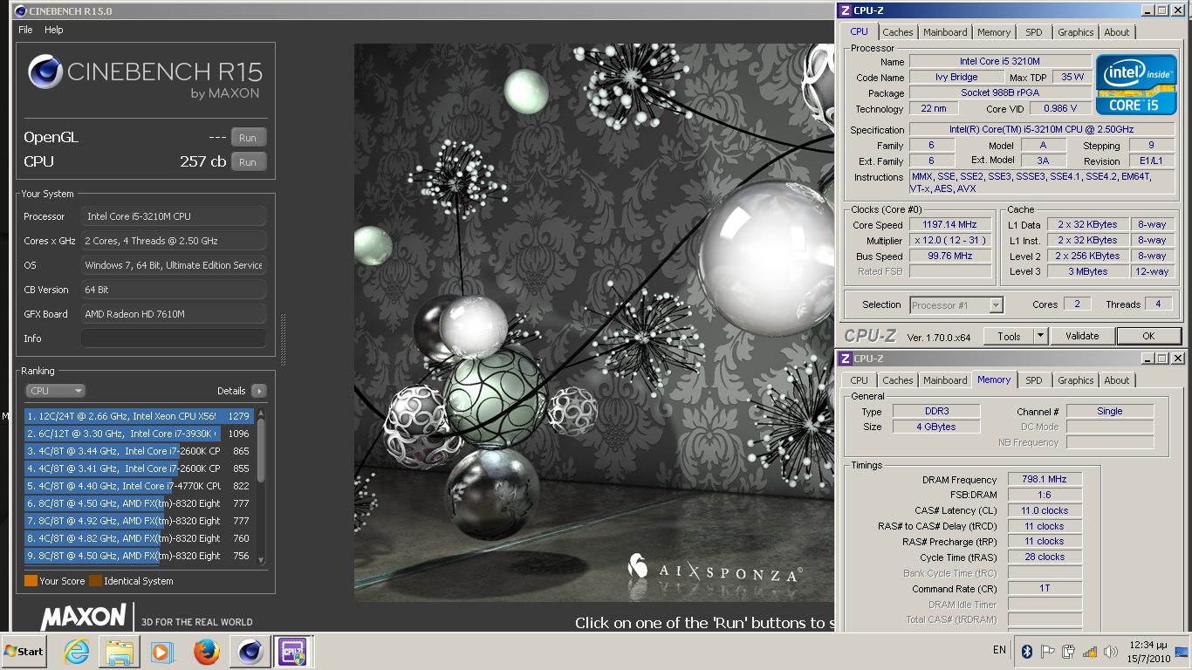Click the Identical System brown legend swatch
Image resolution: width=1192 pixels, height=670 pixels.
95,580
